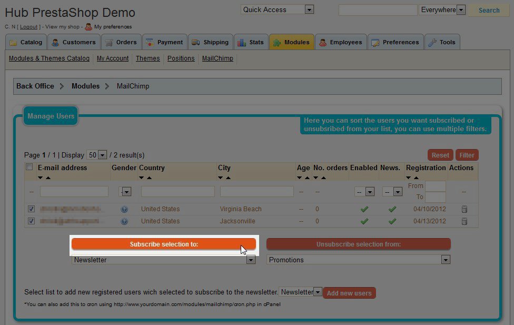Open the Shipping tab
The height and width of the screenshot is (325, 514).
pyautogui.click(x=210, y=42)
